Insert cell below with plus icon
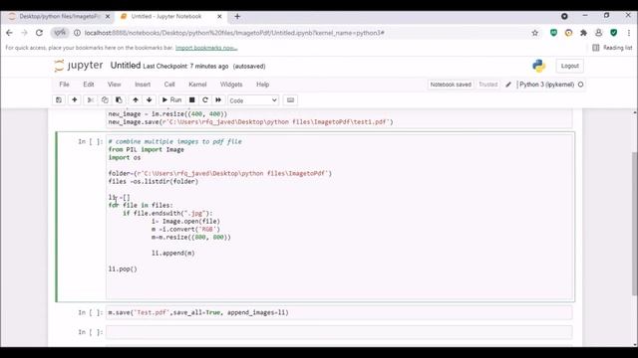The width and height of the screenshot is (638, 358). pos(75,99)
